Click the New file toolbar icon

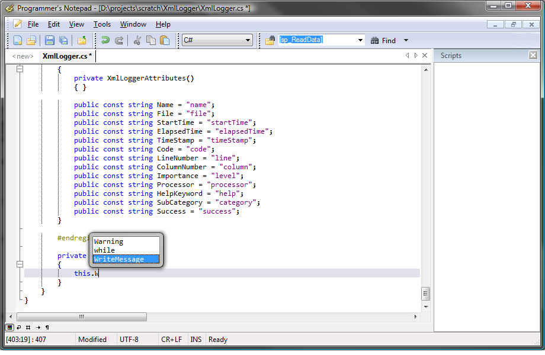click(18, 40)
